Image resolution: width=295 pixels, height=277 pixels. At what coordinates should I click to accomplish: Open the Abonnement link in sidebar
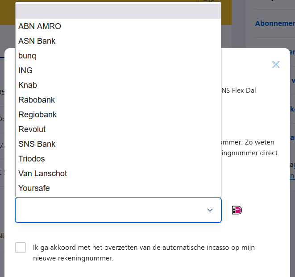(x=275, y=24)
